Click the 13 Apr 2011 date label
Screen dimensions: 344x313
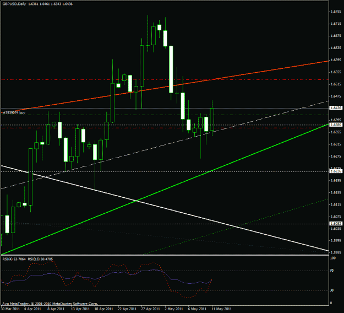pos(80,309)
